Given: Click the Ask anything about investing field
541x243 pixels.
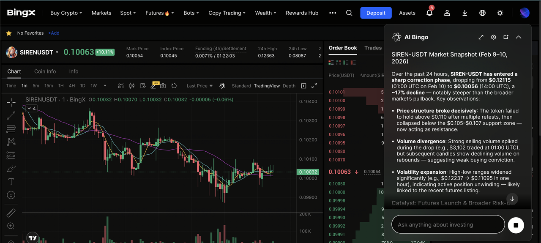Looking at the screenshot, I should (448, 225).
